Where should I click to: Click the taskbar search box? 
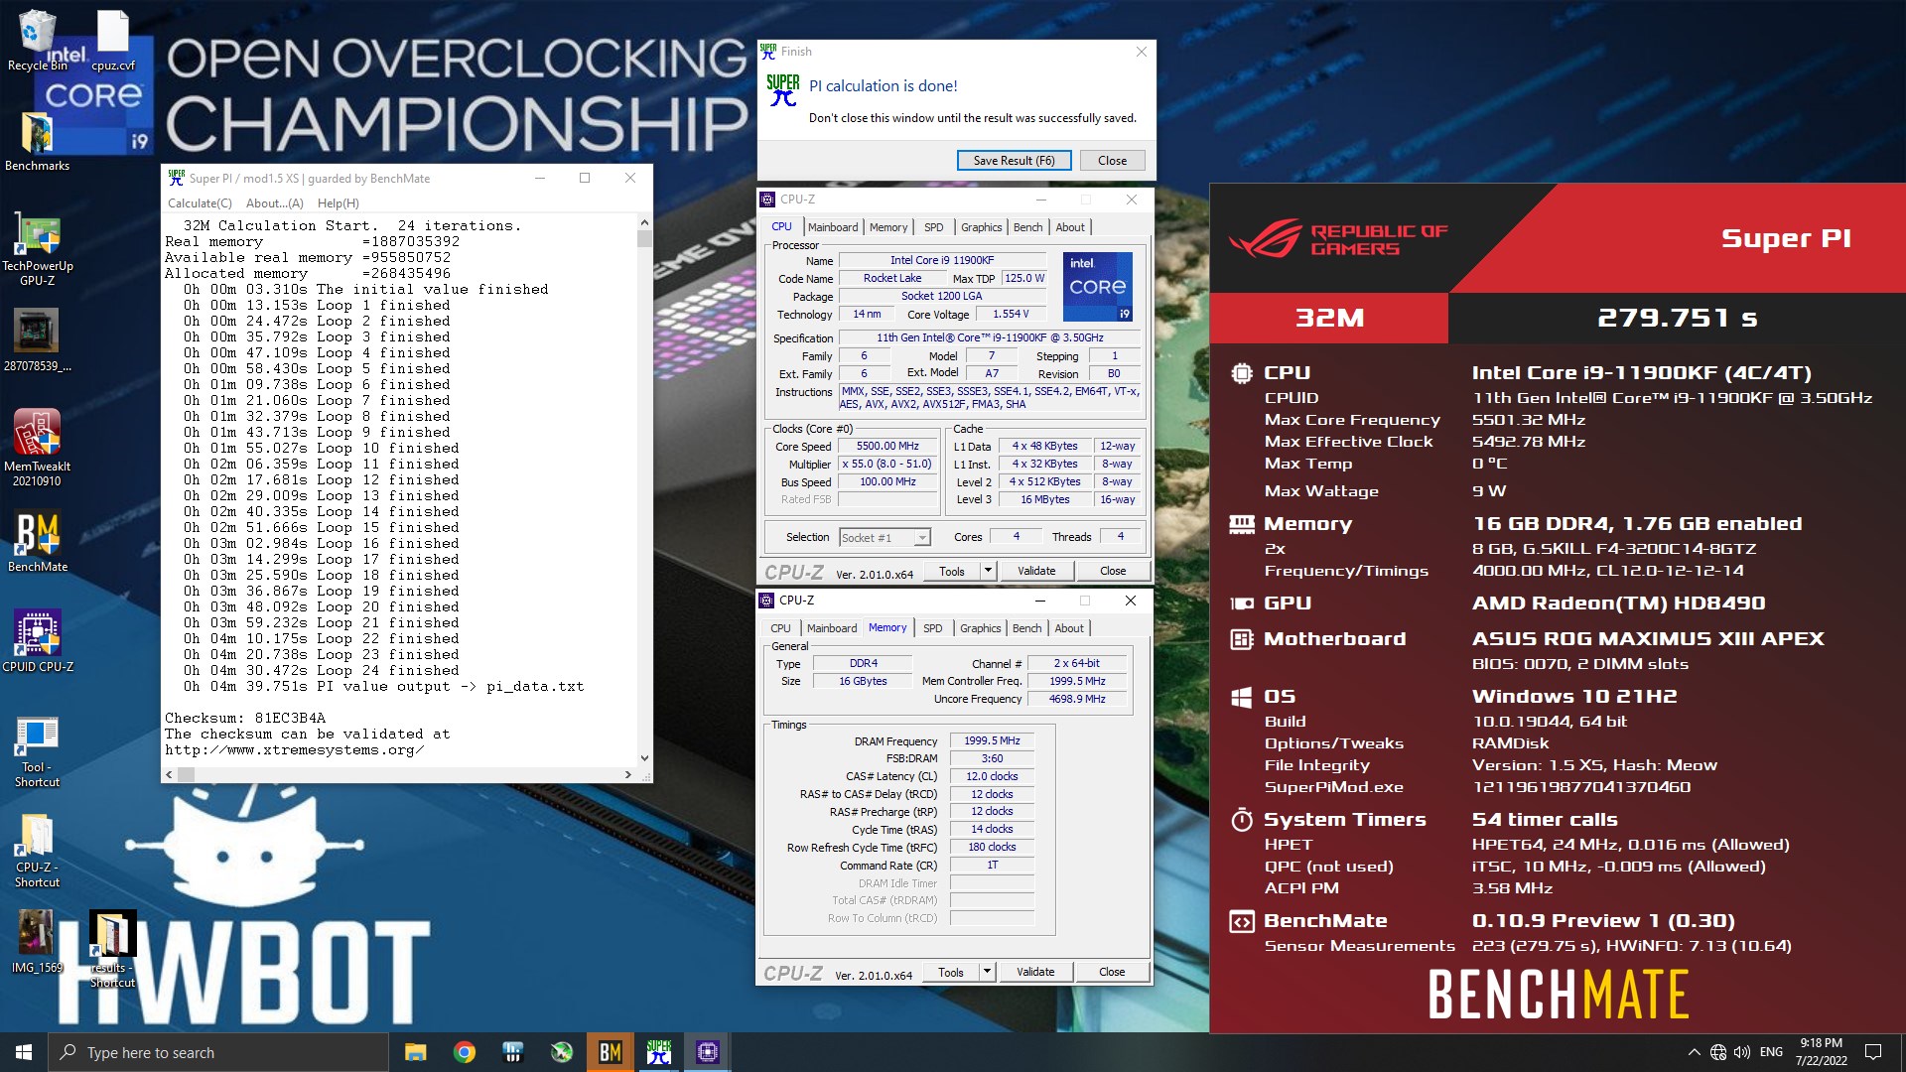tap(218, 1052)
